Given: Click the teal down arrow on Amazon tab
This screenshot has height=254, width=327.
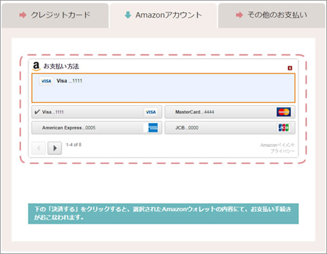Looking at the screenshot, I should coord(128,15).
